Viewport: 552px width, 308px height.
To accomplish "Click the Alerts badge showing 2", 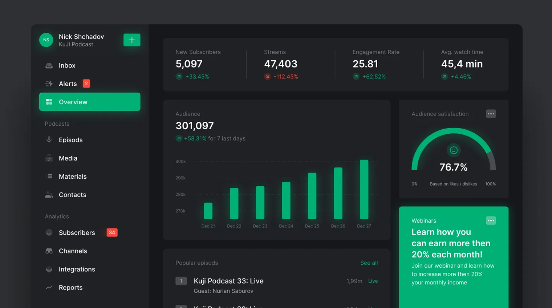I will [86, 84].
